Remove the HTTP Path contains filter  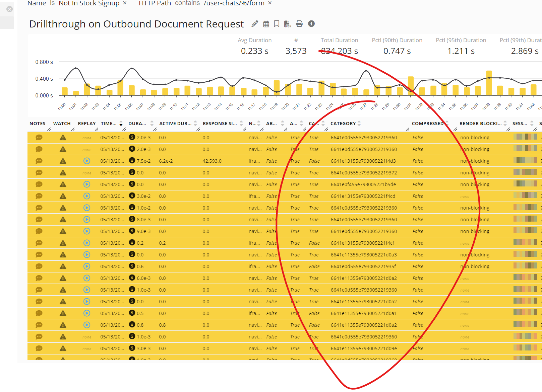click(x=270, y=3)
